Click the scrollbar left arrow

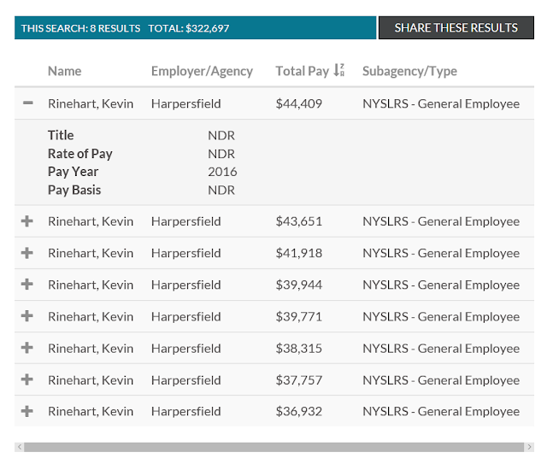point(19,447)
